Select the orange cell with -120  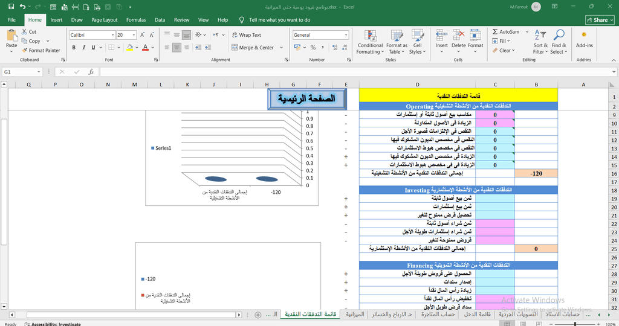tap(536, 173)
